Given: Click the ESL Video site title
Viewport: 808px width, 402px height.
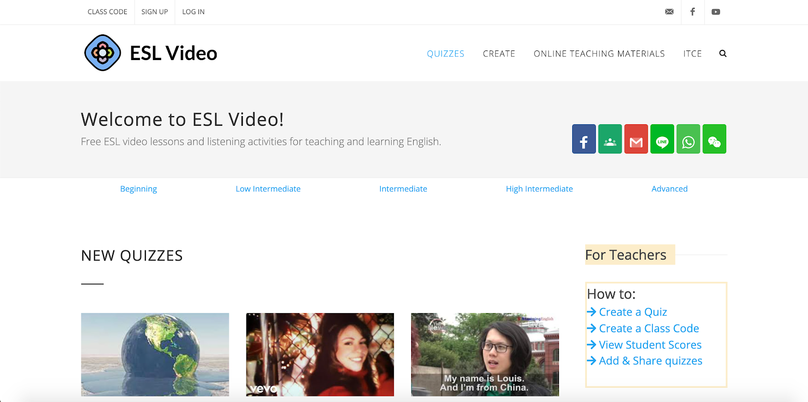Looking at the screenshot, I should tap(174, 53).
